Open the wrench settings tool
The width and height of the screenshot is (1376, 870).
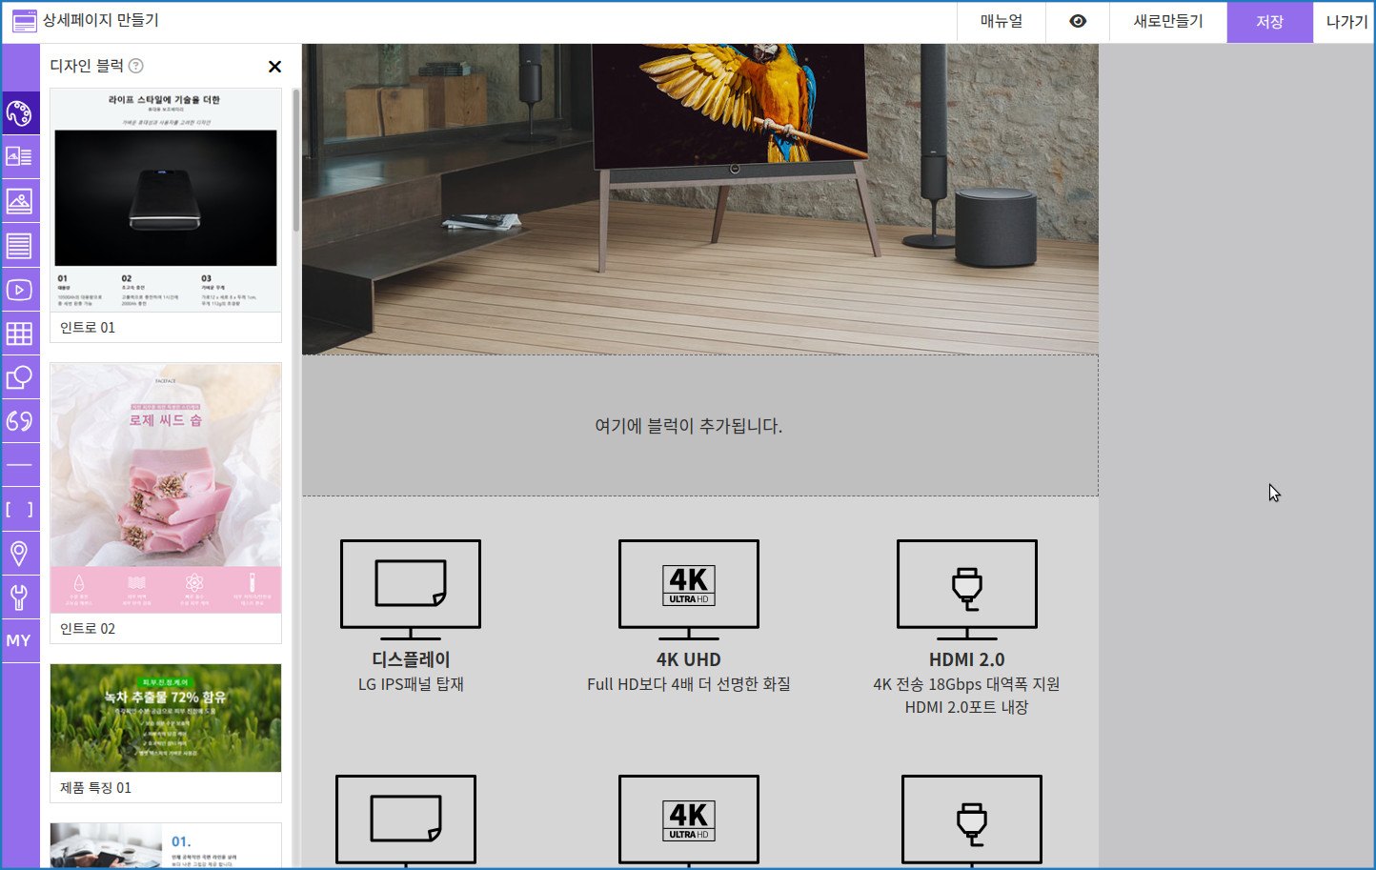click(20, 597)
